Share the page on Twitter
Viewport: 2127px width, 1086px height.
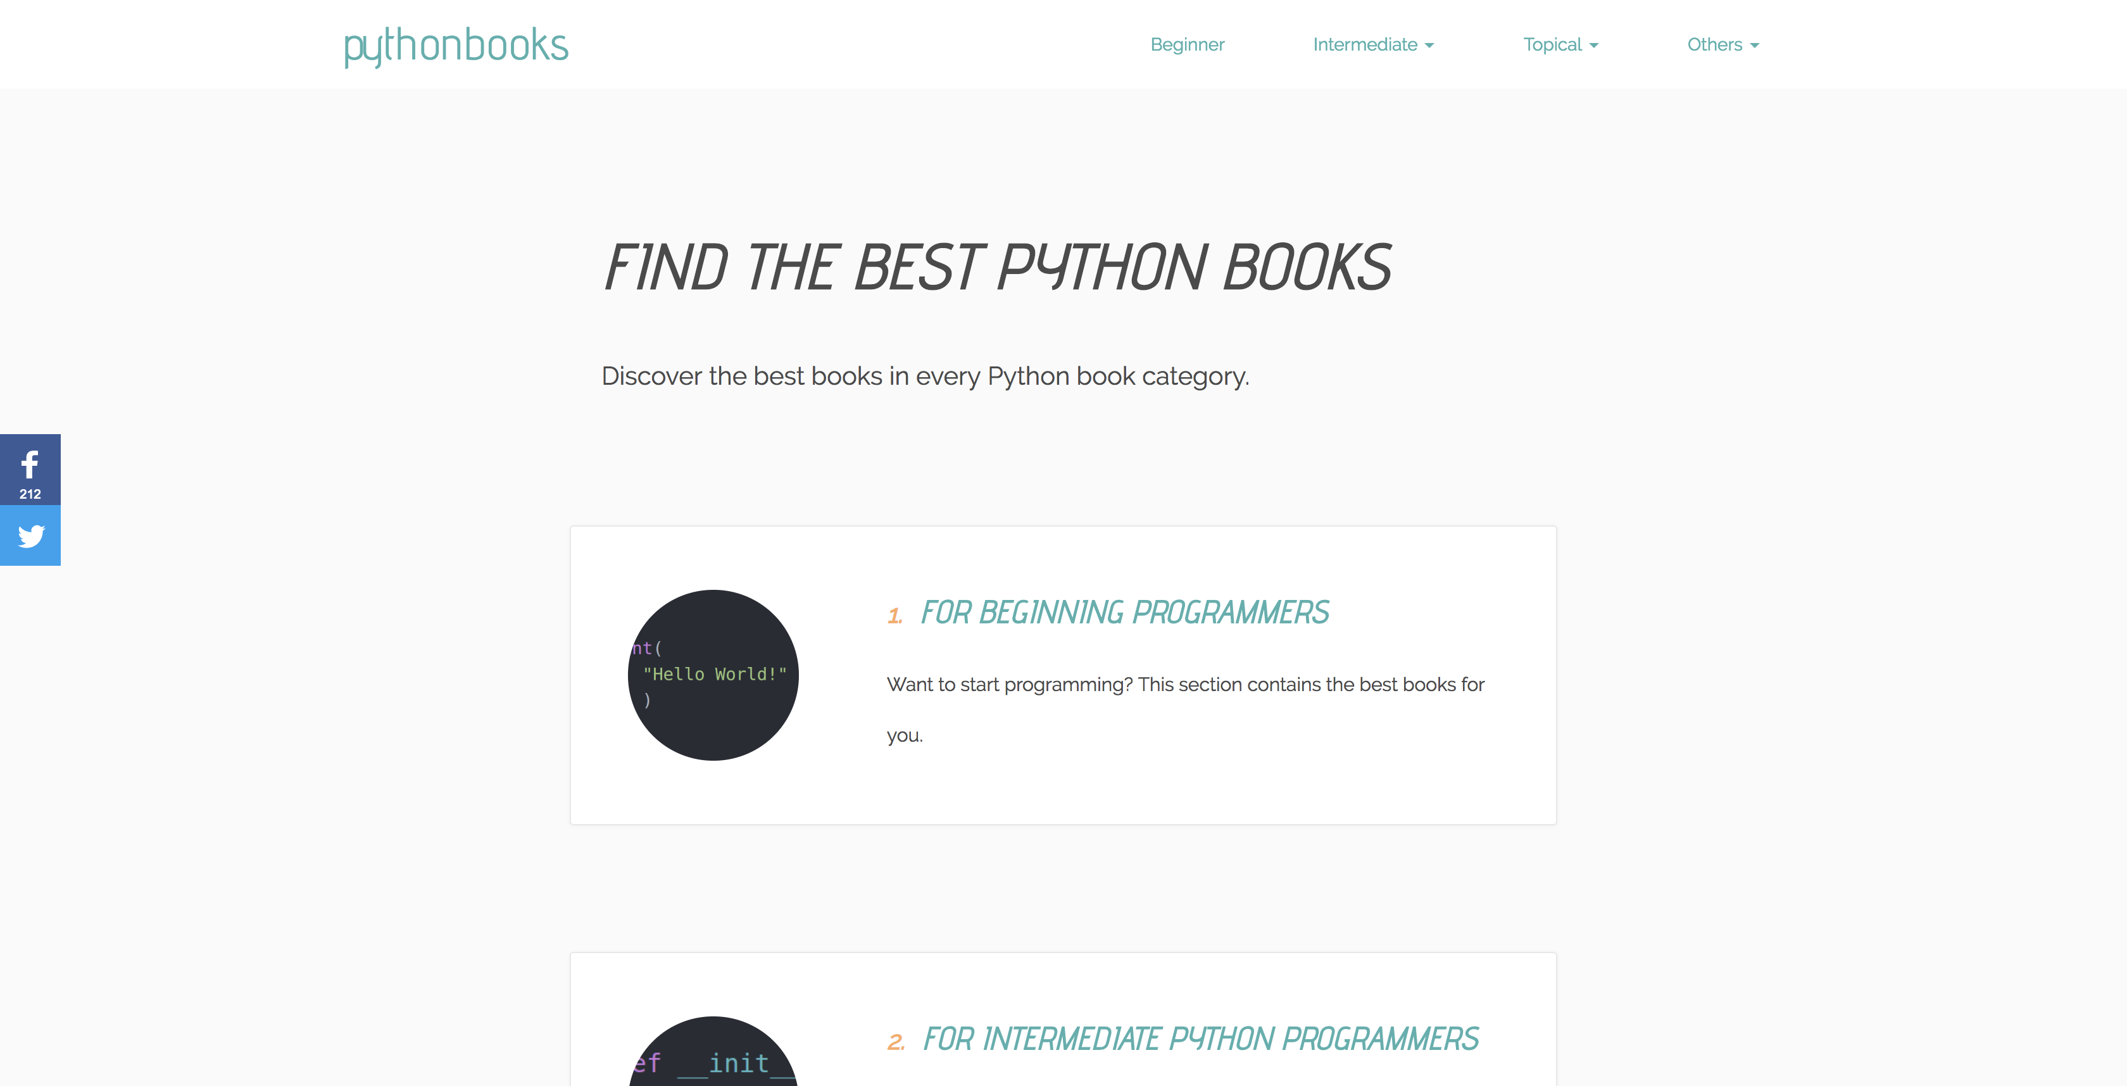30,535
